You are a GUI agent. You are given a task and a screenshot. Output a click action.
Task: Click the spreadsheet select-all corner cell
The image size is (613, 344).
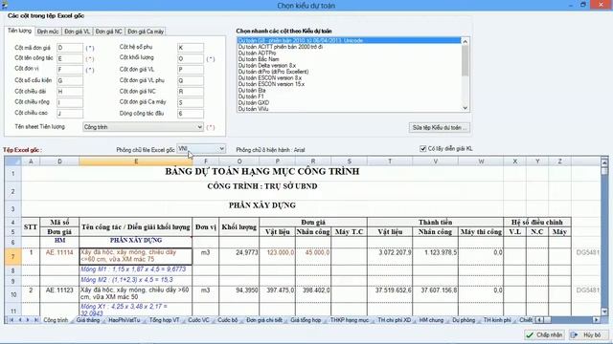pos(12,161)
